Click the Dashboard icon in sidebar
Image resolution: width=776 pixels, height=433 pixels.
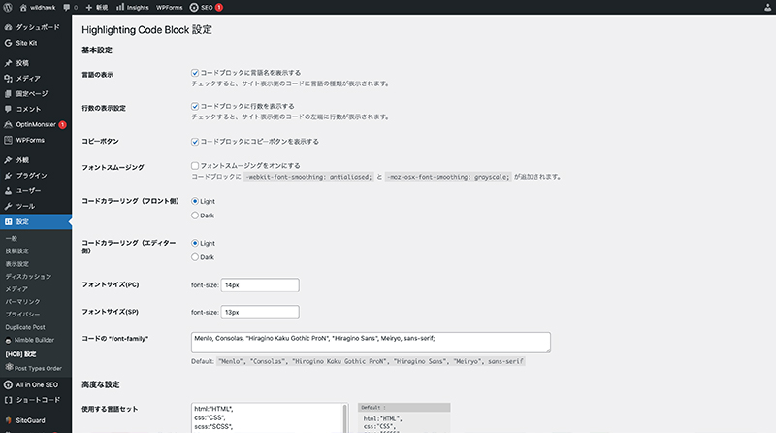point(8,28)
